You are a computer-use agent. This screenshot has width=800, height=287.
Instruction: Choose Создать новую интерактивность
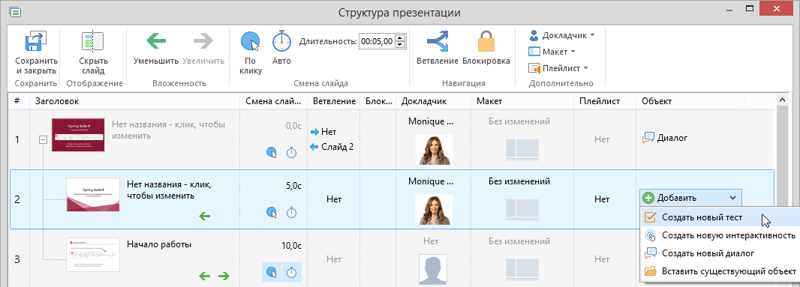(x=720, y=235)
